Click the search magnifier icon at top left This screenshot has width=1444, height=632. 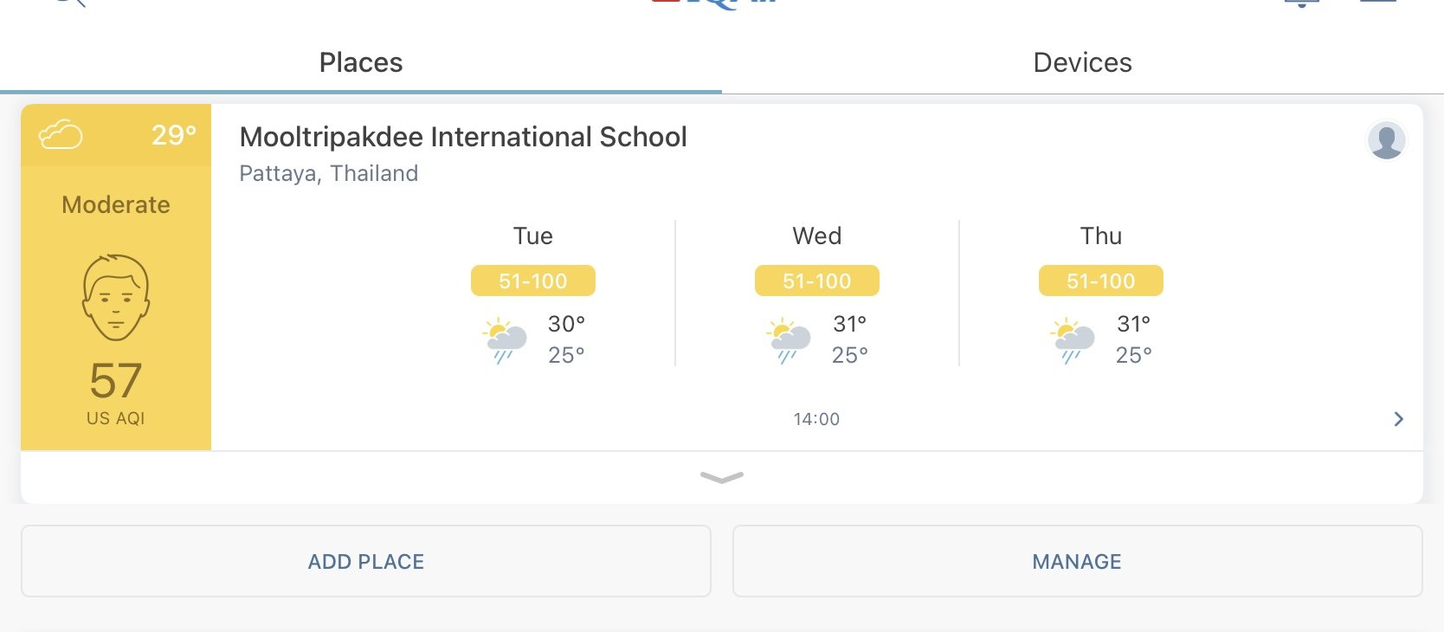point(69,3)
